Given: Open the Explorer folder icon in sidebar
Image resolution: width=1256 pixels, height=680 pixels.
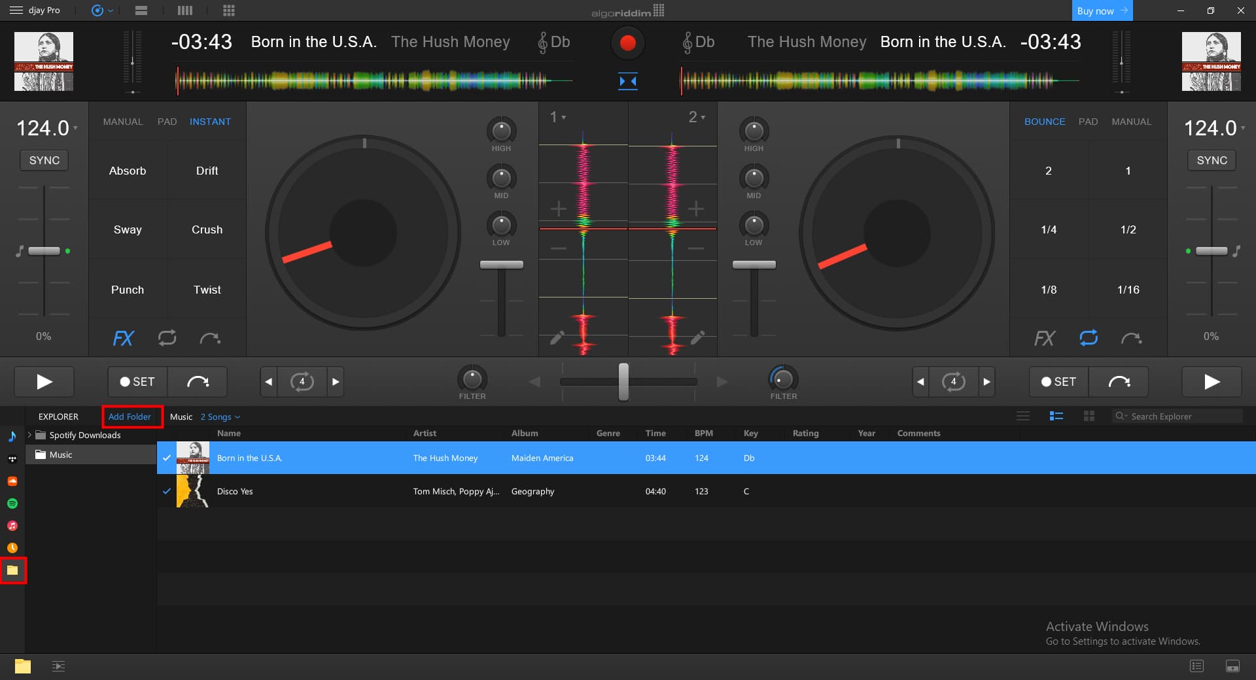Looking at the screenshot, I should point(12,570).
